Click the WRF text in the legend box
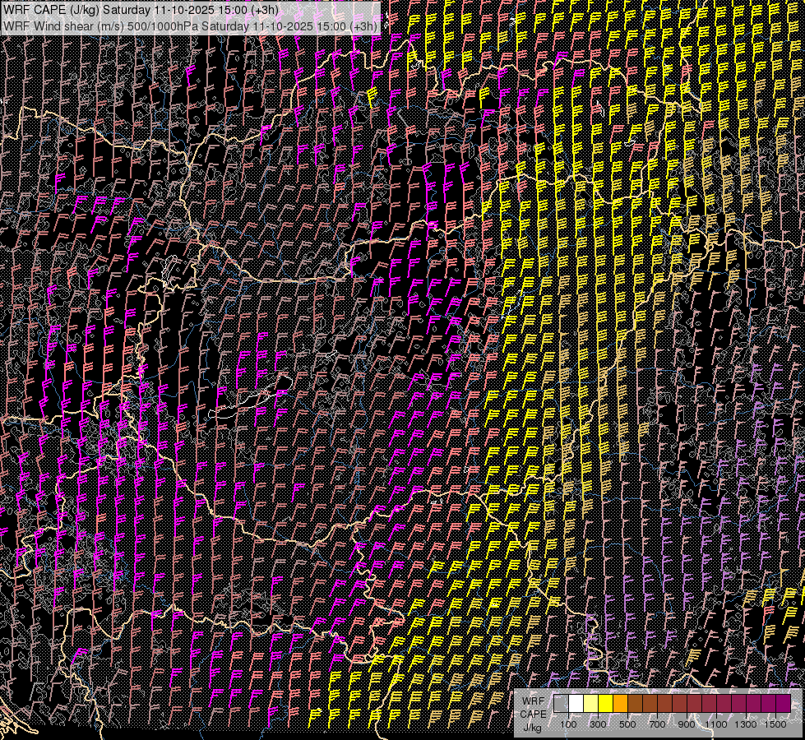Viewport: 805px width, 740px height. point(533,701)
